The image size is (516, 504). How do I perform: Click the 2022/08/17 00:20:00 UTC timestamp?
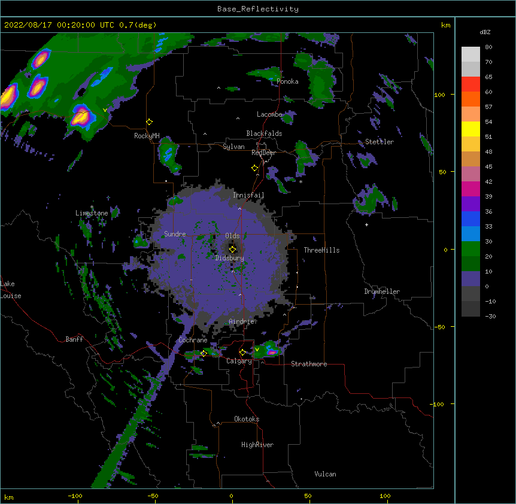tap(59, 25)
